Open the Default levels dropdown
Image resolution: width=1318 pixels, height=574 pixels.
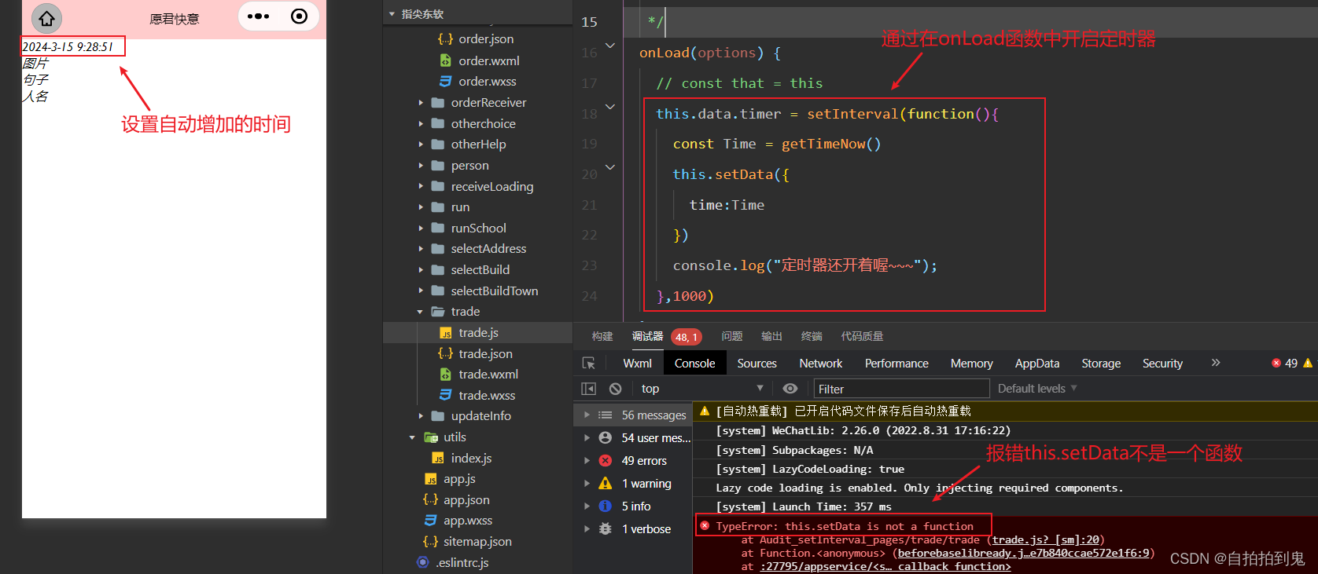click(1037, 389)
